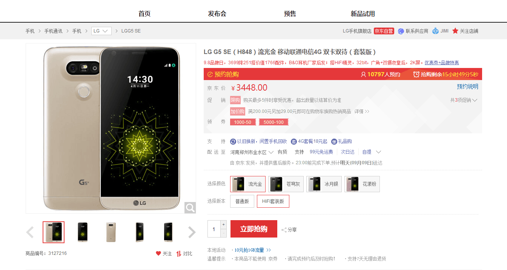Click the 立即抢购 buy button
The image size is (507, 270).
pos(254,229)
